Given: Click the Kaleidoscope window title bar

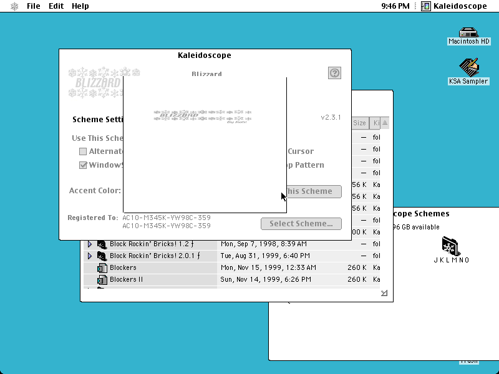Looking at the screenshot, I should coord(205,55).
